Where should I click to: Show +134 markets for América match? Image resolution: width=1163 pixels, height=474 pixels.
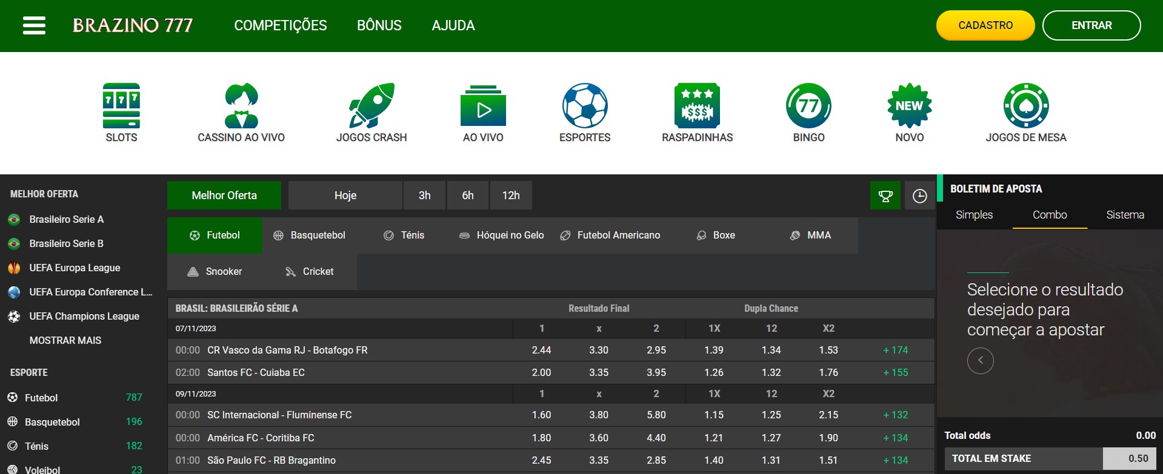click(x=896, y=438)
